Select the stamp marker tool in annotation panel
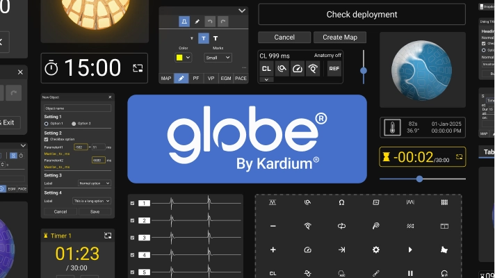The image size is (495, 278). [x=184, y=22]
